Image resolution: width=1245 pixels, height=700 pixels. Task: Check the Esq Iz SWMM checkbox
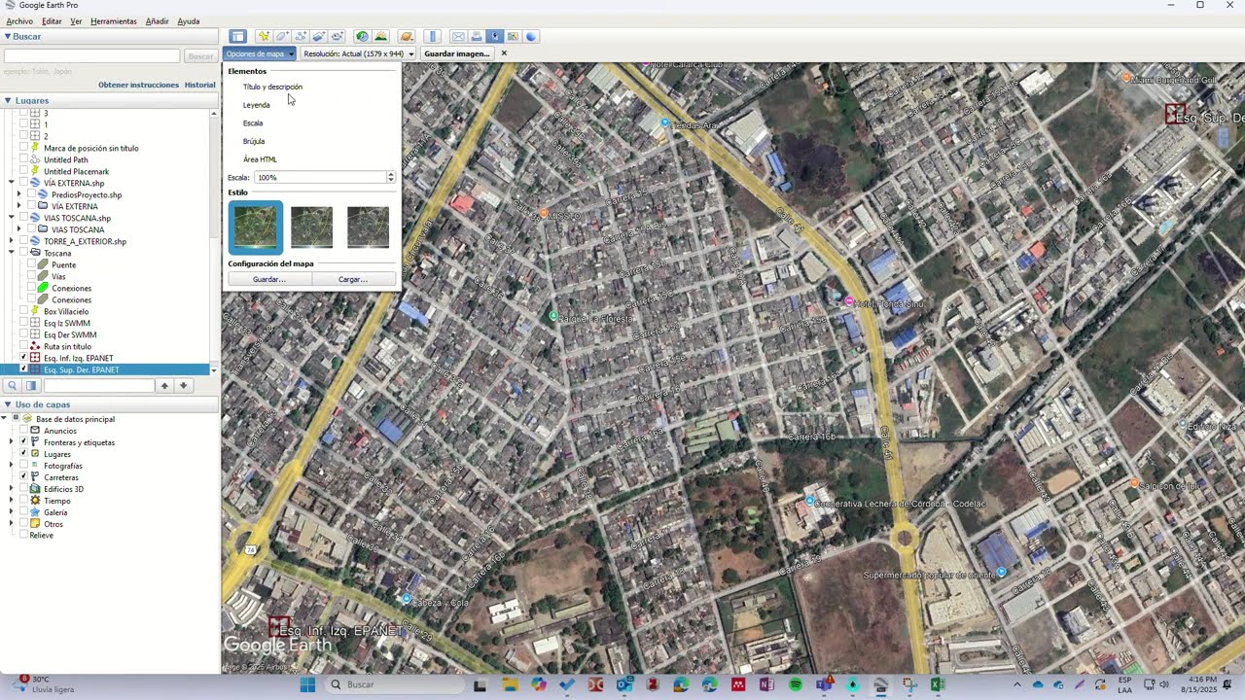[23, 323]
